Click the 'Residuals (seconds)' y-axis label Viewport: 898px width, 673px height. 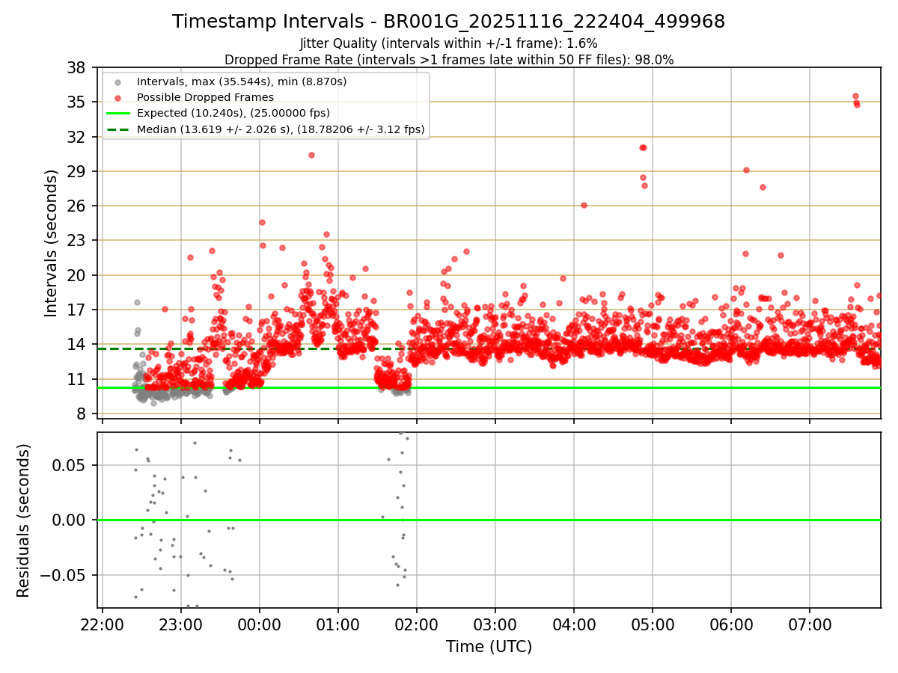24,520
